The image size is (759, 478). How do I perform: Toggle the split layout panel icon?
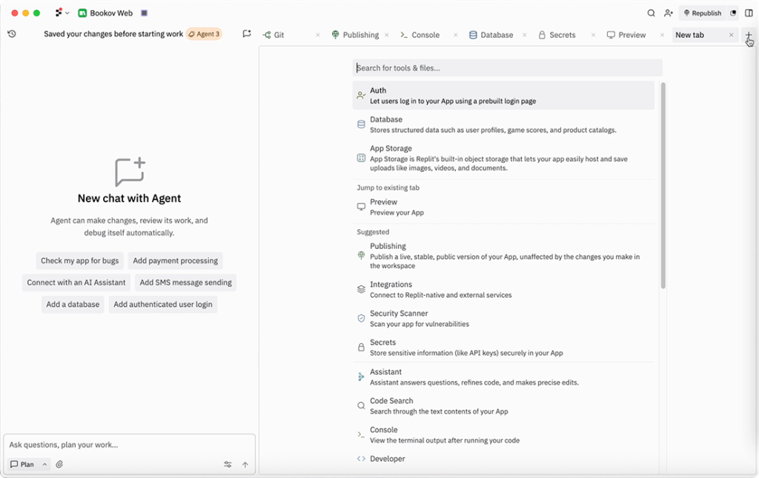pyautogui.click(x=749, y=13)
